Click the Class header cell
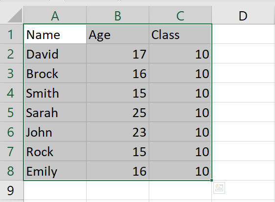The image size is (275, 202). coord(180,34)
